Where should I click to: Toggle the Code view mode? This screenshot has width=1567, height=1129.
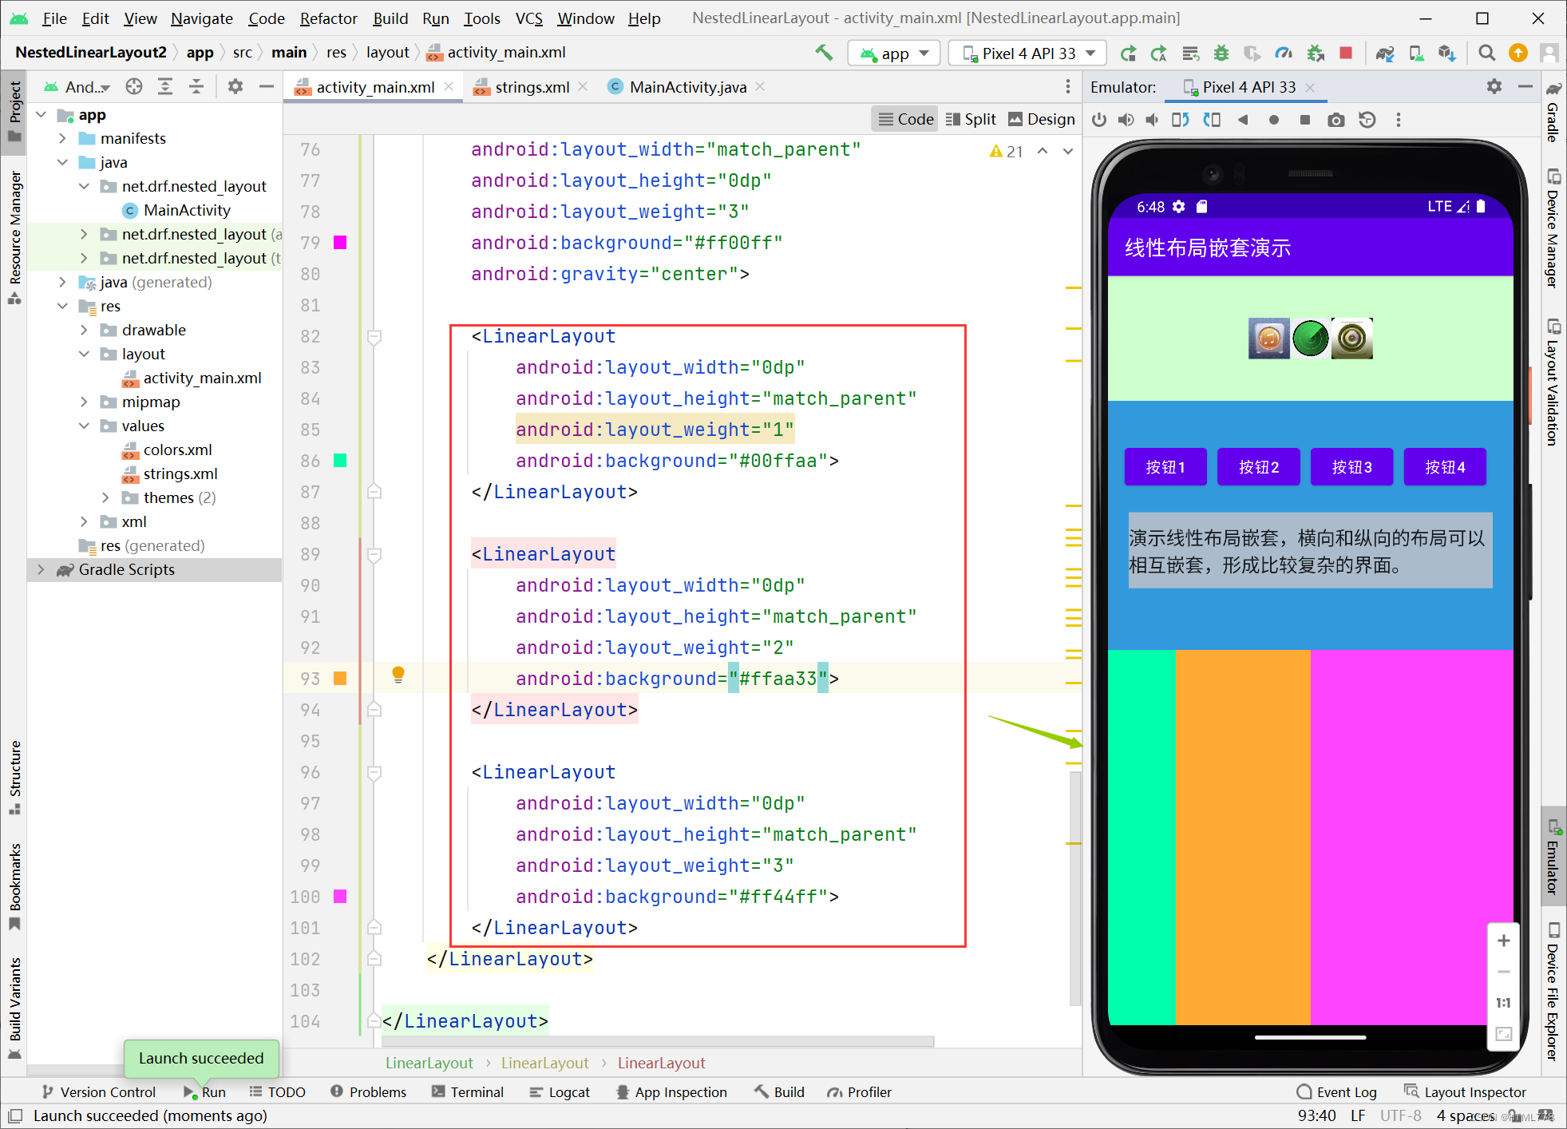tap(906, 119)
